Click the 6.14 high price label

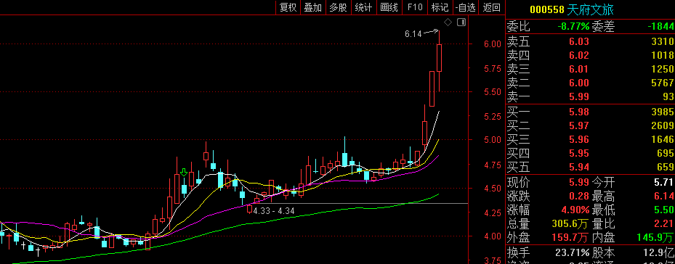point(413,34)
